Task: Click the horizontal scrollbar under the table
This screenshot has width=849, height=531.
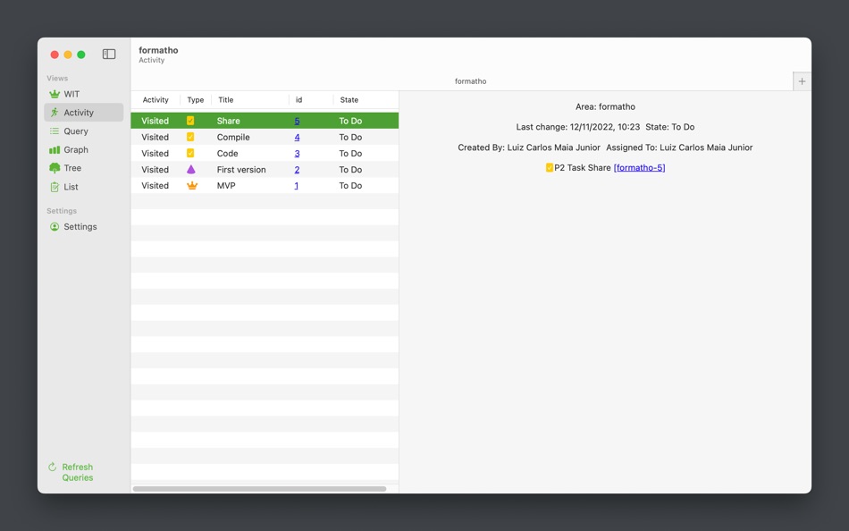Action: coord(259,489)
